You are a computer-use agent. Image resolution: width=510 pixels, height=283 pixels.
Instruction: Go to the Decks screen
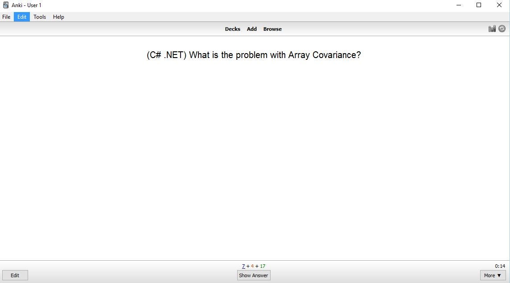[232, 29]
